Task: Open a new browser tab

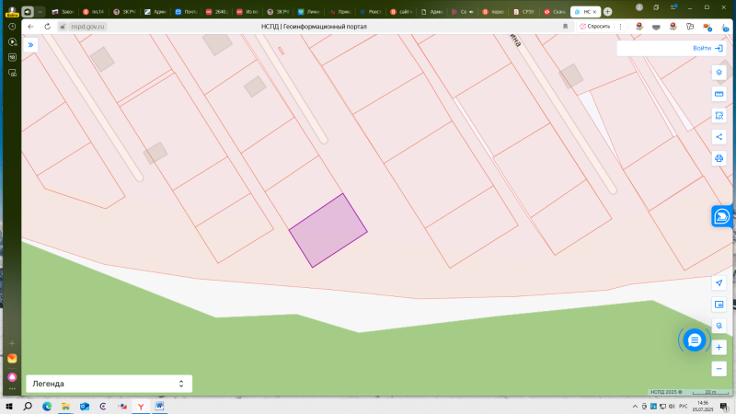Action: 607,12
